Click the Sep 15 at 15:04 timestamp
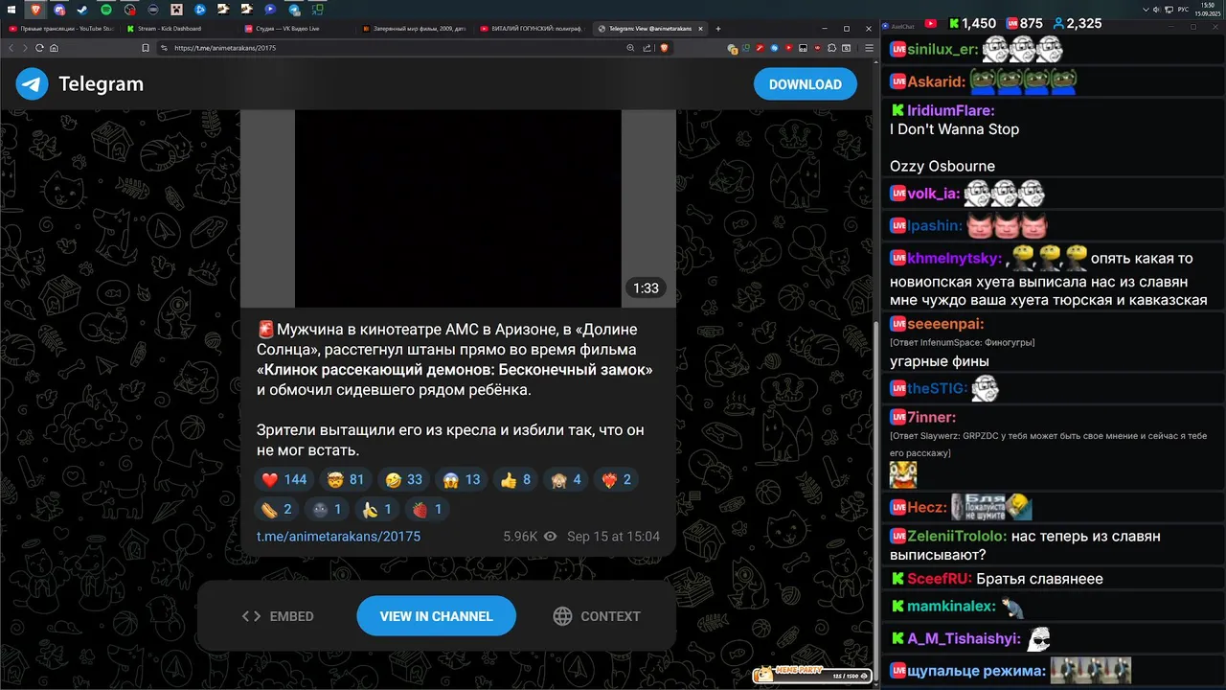This screenshot has width=1226, height=690. 613,537
